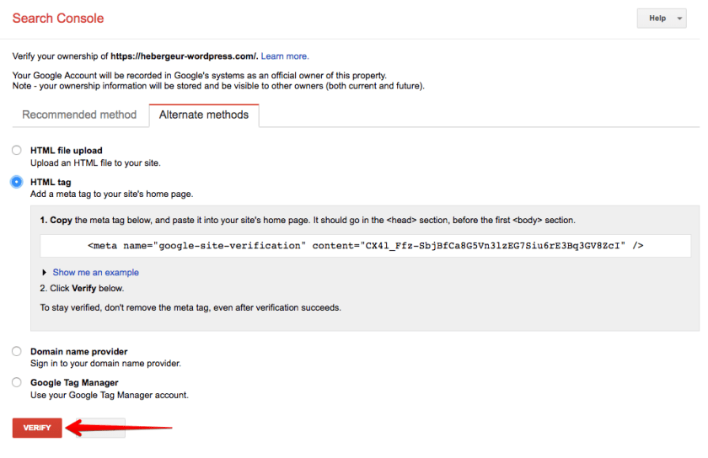Choose the HTML tag radio button
The width and height of the screenshot is (708, 458).
point(17,182)
